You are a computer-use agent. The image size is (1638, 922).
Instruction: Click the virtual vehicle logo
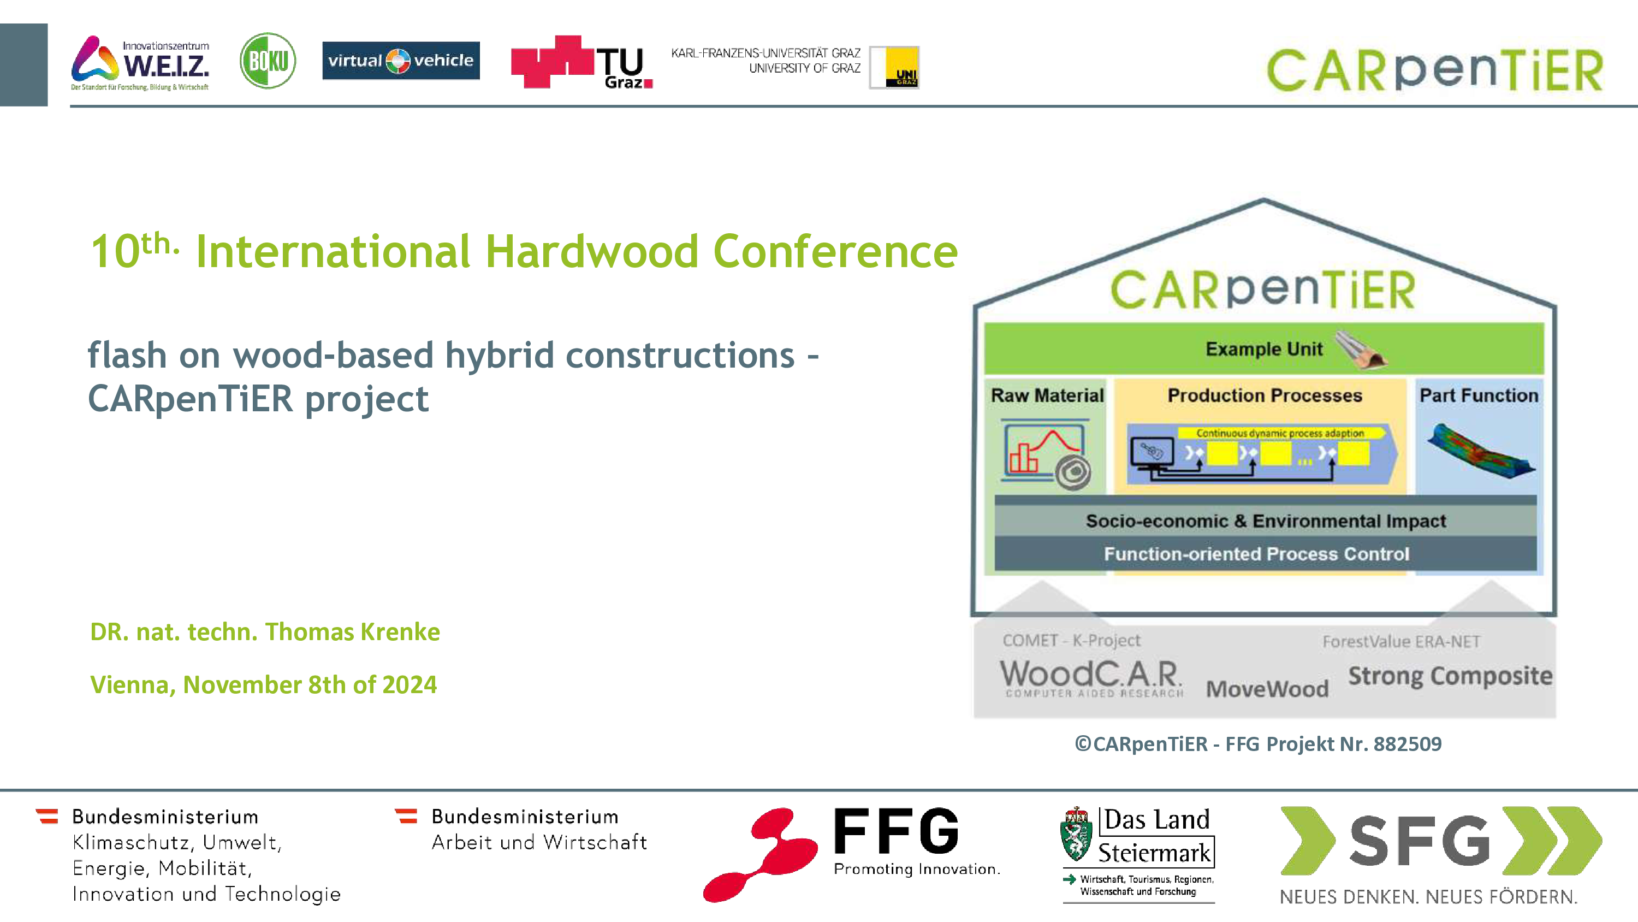[x=401, y=61]
